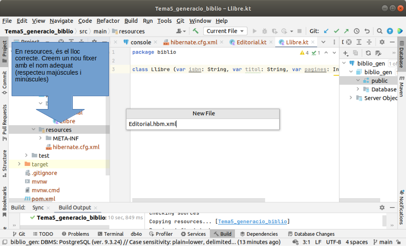Collapse the resources folder in Project tree
406x246 pixels.
[x=33, y=129]
